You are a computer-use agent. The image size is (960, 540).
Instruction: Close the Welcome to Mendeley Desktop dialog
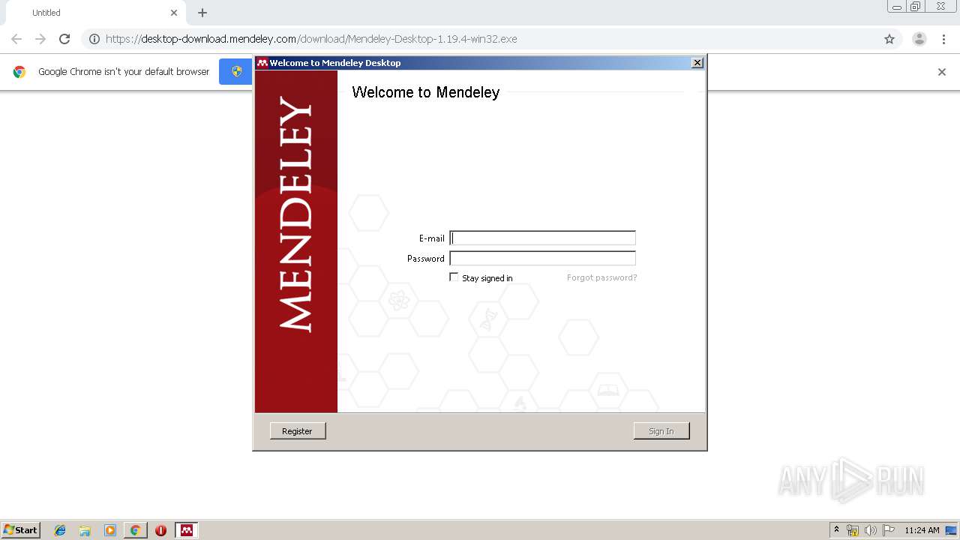[x=697, y=63]
